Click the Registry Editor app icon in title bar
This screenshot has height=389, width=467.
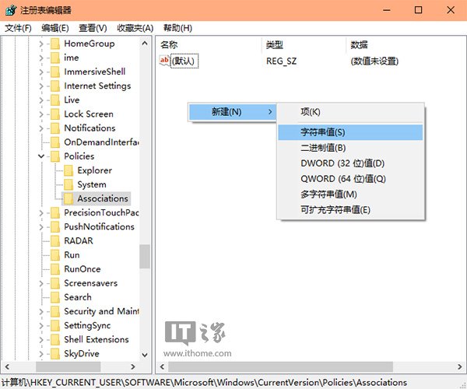click(x=10, y=10)
